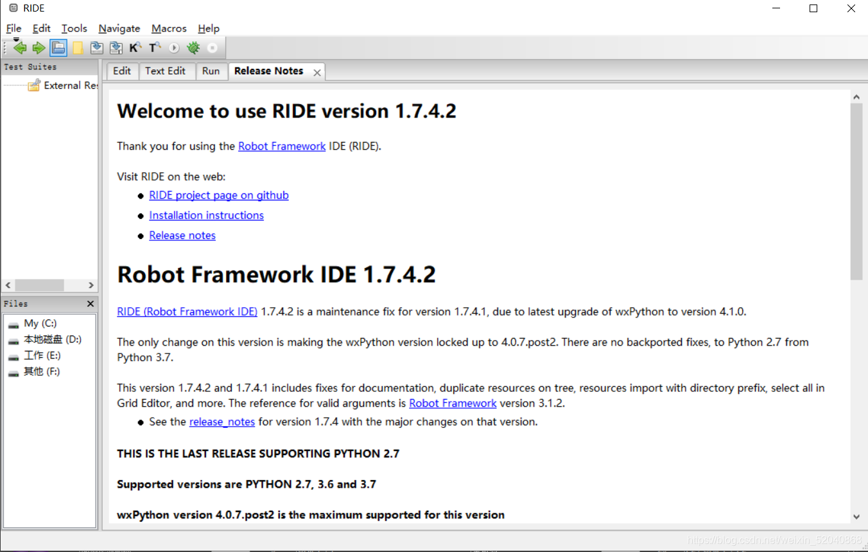Select the Go Back navigation arrow
This screenshot has height=552, width=868.
(19, 48)
